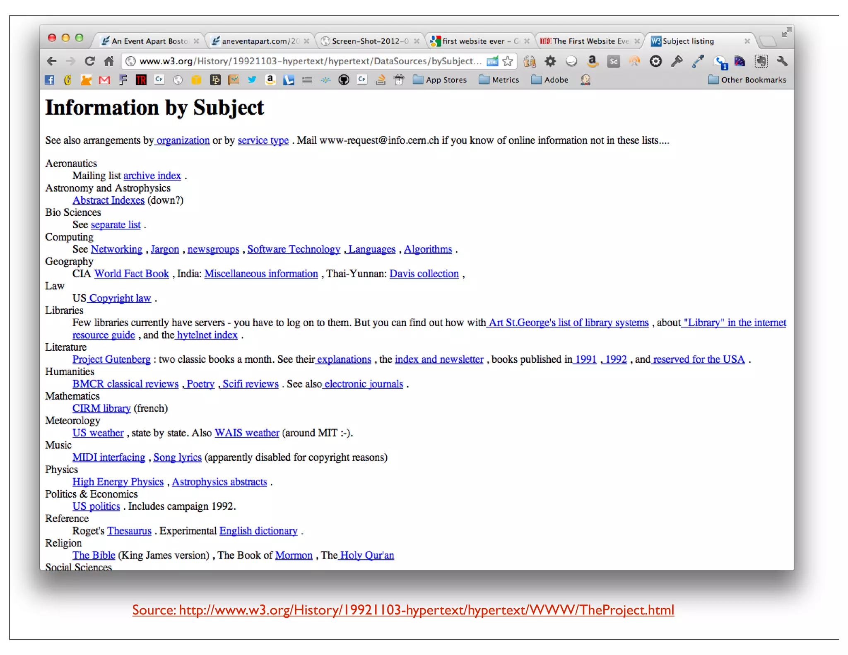Image resolution: width=848 pixels, height=655 pixels.
Task: Close the An Event Apart Boston tab
Action: point(196,41)
